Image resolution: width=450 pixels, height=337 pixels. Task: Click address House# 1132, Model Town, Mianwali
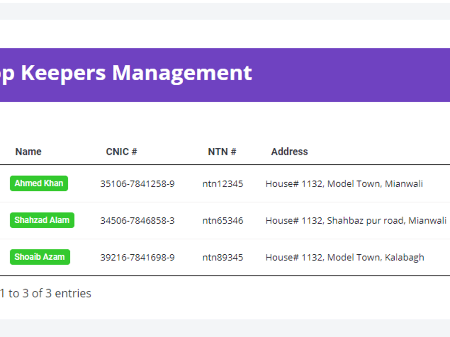[x=344, y=184]
